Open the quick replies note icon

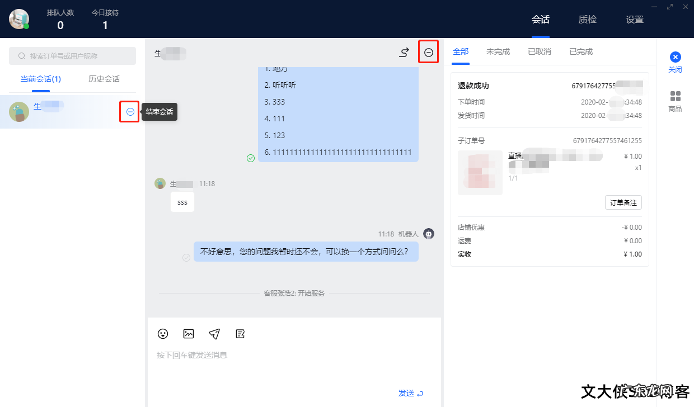pos(240,334)
